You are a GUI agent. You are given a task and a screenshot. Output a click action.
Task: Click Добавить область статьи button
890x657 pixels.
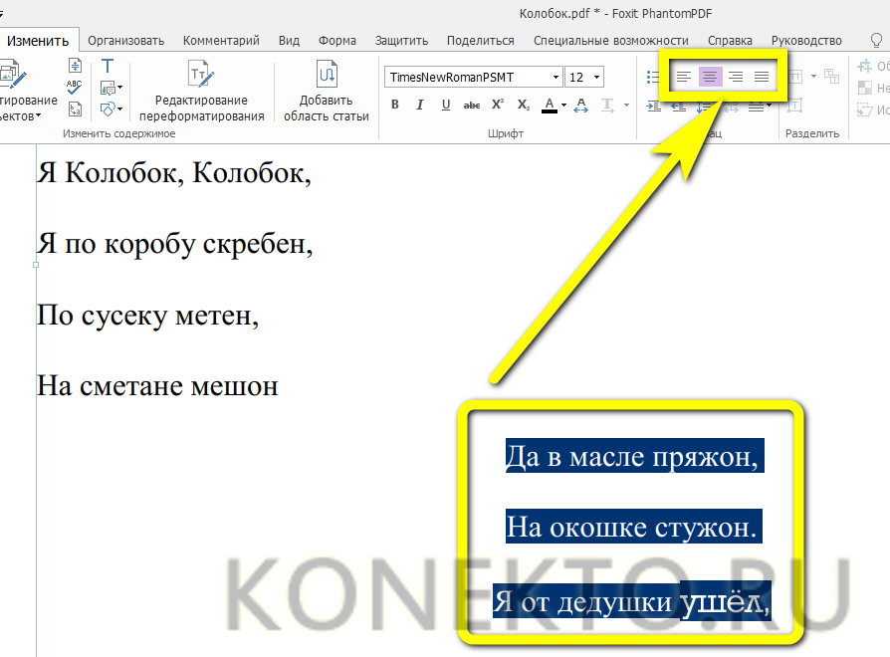tap(327, 93)
